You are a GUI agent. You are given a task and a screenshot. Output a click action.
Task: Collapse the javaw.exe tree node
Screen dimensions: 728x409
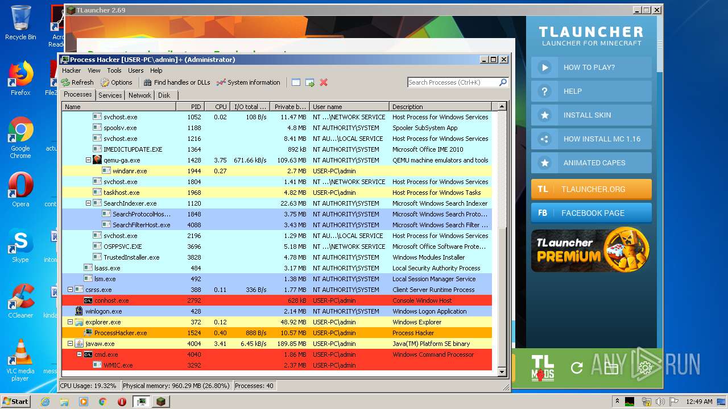pos(70,344)
